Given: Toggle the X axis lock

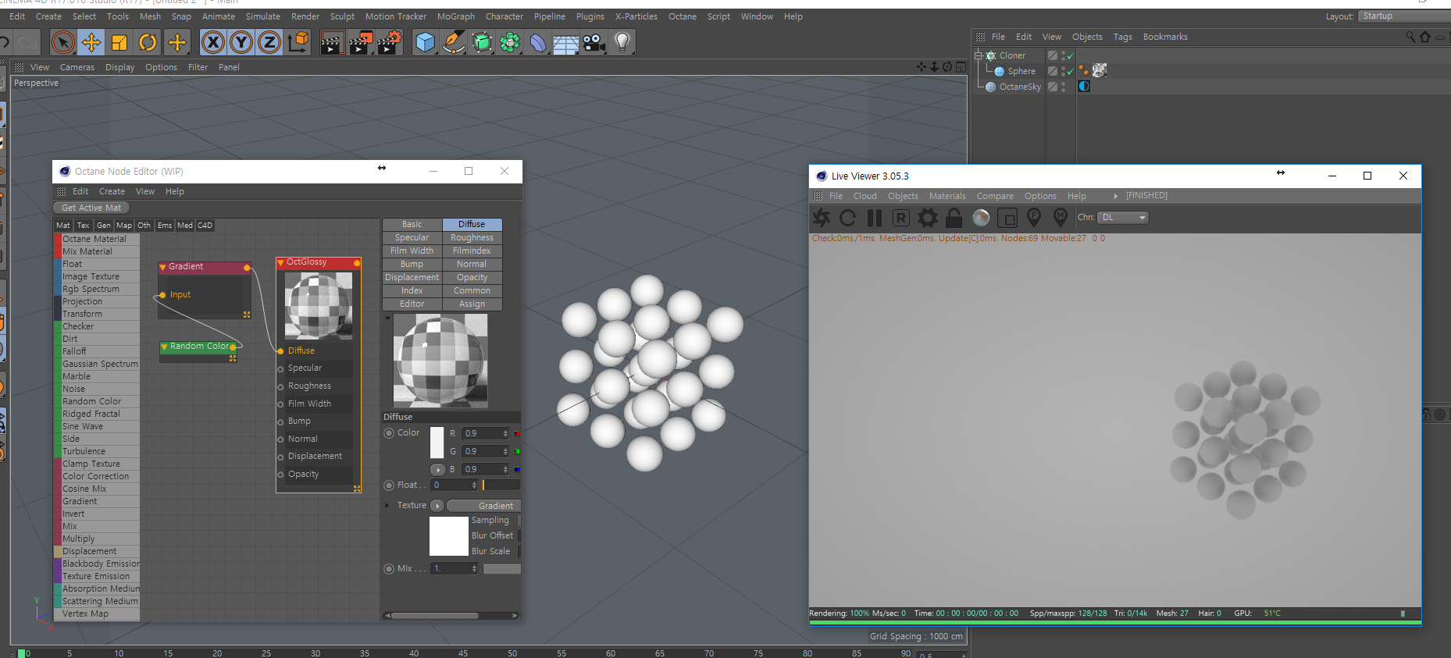Looking at the screenshot, I should [212, 42].
